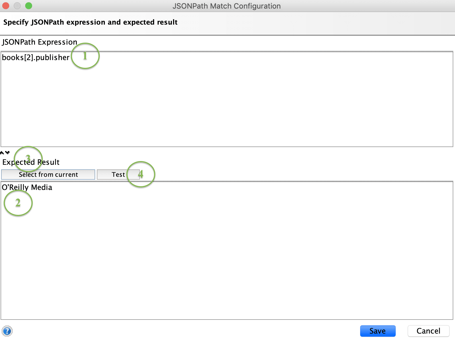455x341 pixels.
Task: Click the green circled number 2 annotation
Action: coord(18,203)
